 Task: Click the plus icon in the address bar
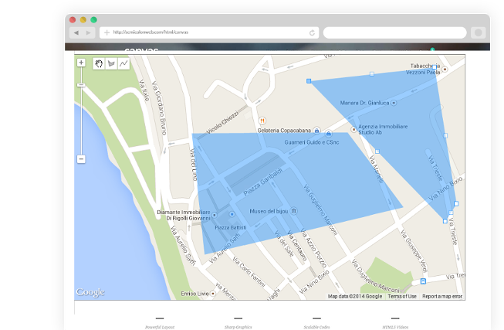(x=107, y=32)
